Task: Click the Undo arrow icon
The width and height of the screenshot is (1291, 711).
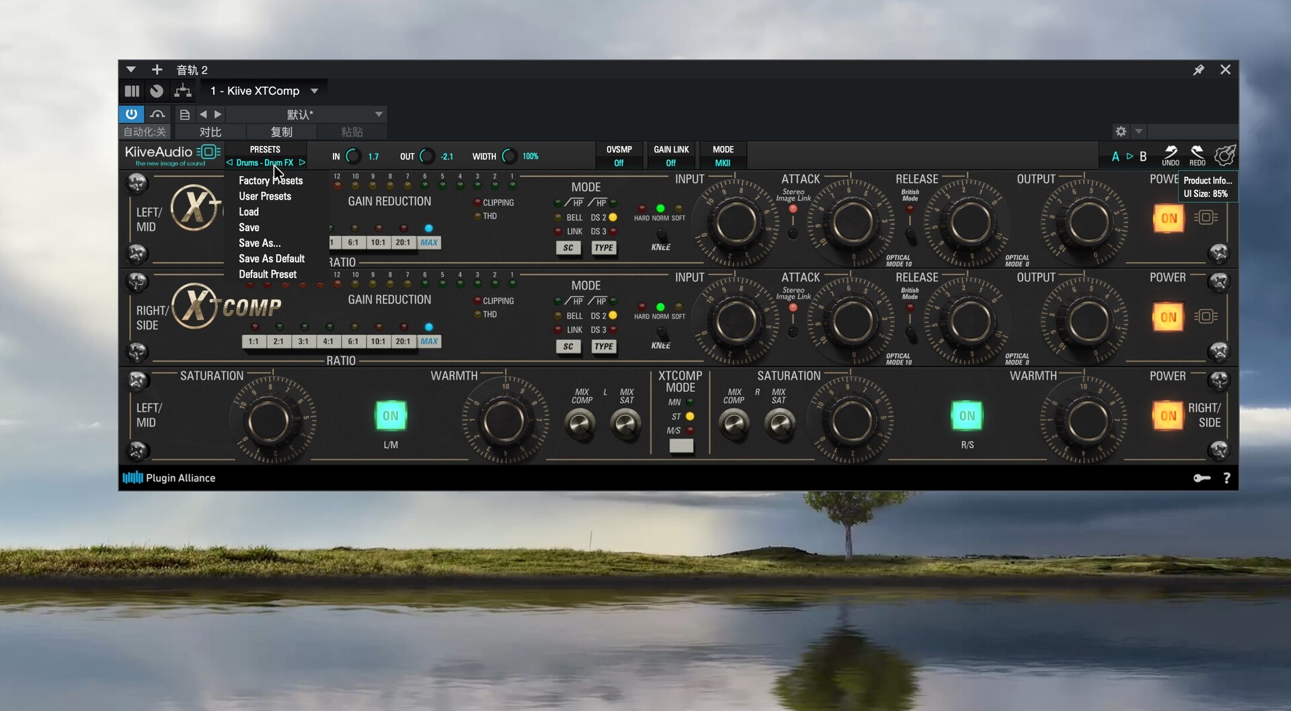Action: [x=1171, y=153]
